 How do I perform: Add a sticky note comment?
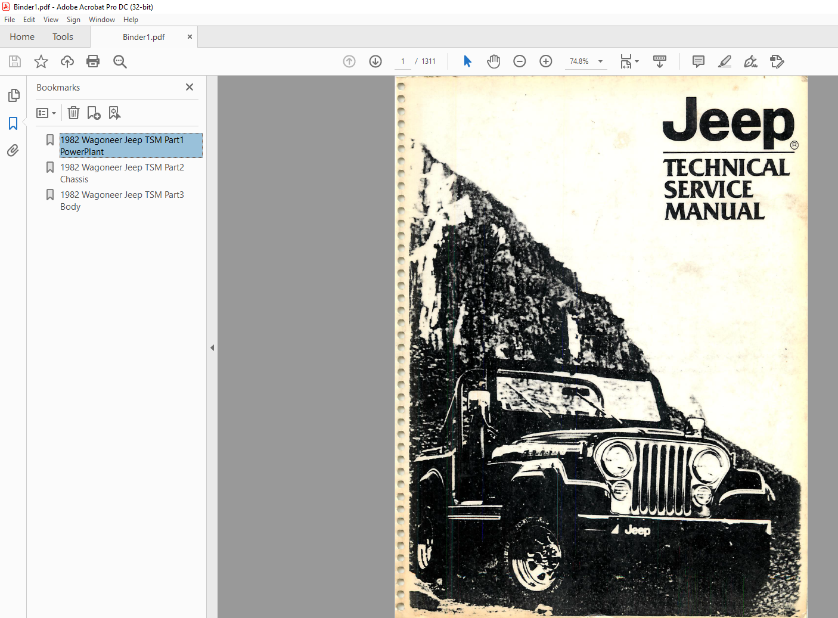point(699,61)
